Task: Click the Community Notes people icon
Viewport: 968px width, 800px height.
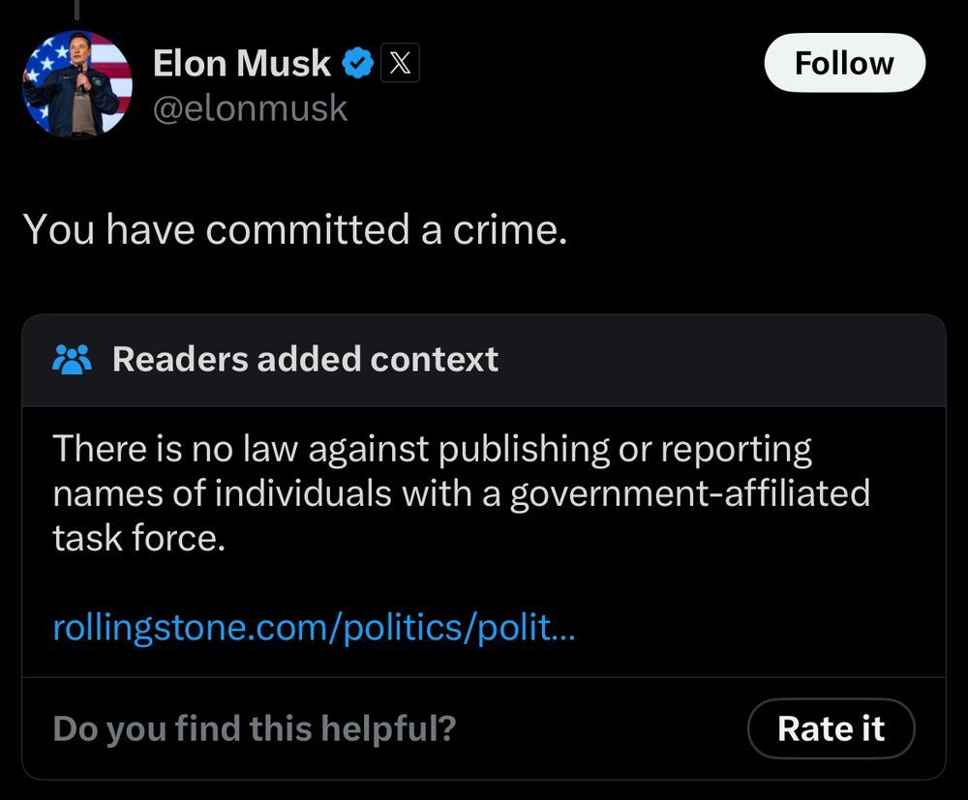Action: pyautogui.click(x=73, y=360)
